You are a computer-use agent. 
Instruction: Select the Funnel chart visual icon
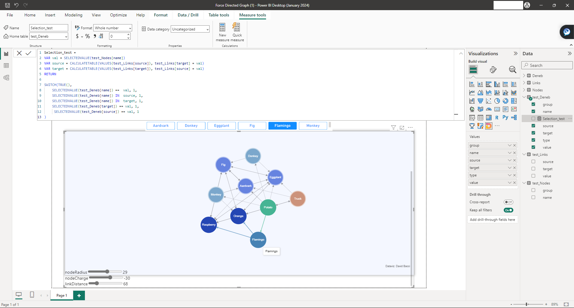pos(481,101)
